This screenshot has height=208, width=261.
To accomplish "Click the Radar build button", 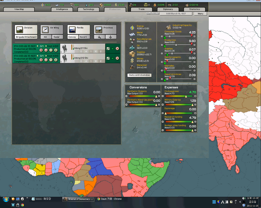I will pyautogui.click(x=57, y=37).
